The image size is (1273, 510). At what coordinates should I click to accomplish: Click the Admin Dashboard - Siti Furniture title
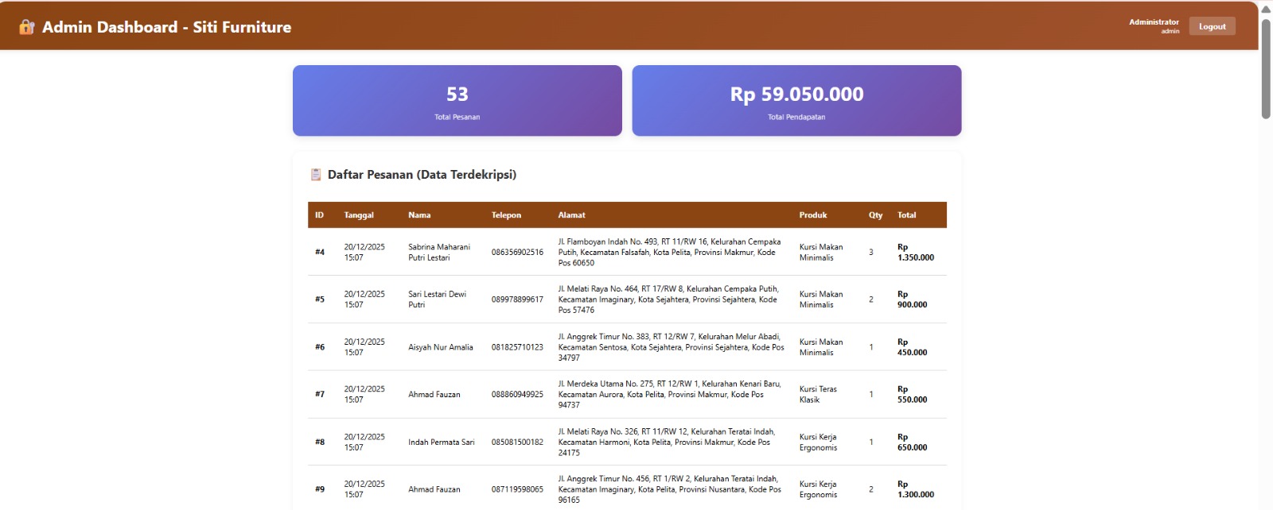coord(166,27)
